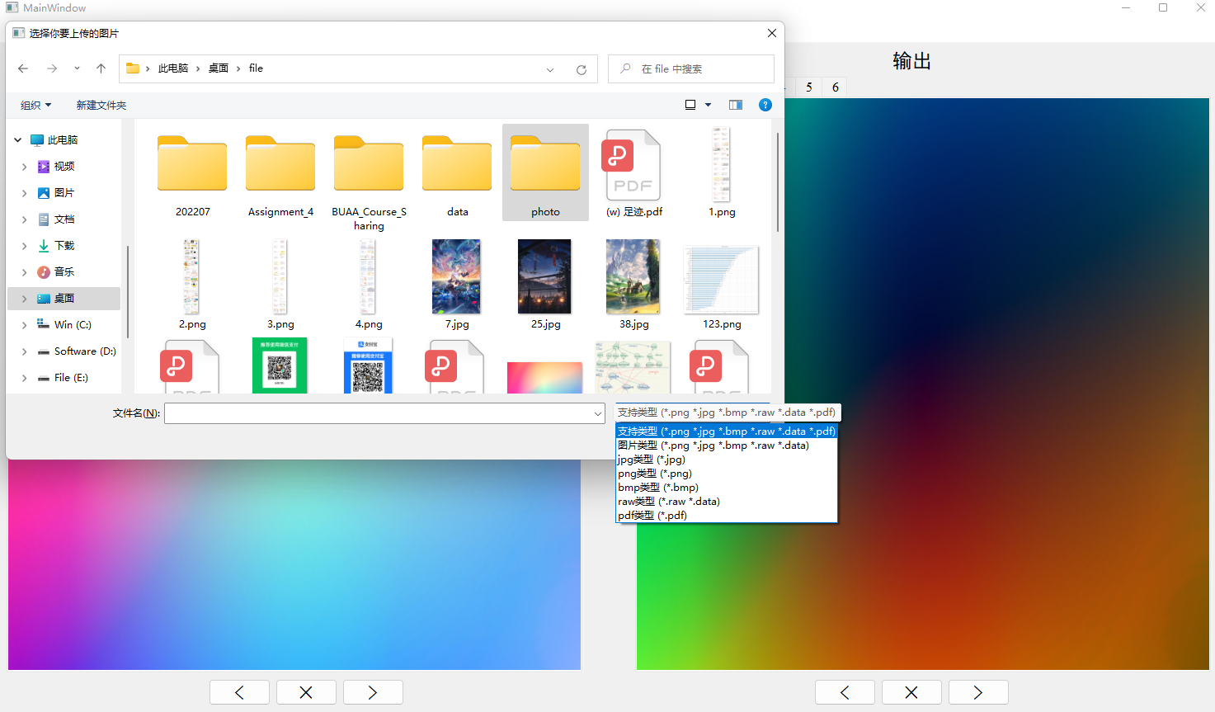Open the view mode dropdown arrow
Screen dimensions: 1215x712
708,105
